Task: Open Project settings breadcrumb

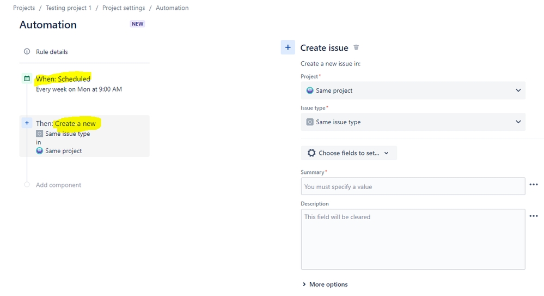Action: coord(124,8)
